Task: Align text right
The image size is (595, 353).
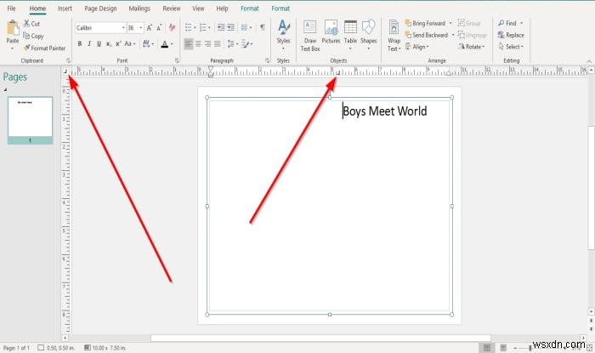Action: (207, 44)
